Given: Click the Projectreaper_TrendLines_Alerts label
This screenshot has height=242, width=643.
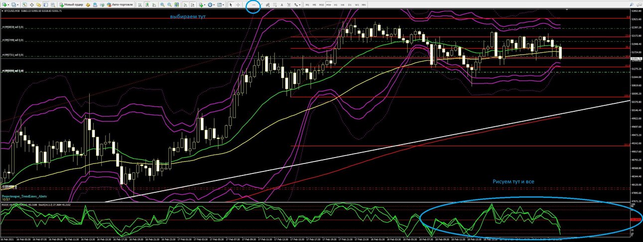Looking at the screenshot, I should point(25,196).
